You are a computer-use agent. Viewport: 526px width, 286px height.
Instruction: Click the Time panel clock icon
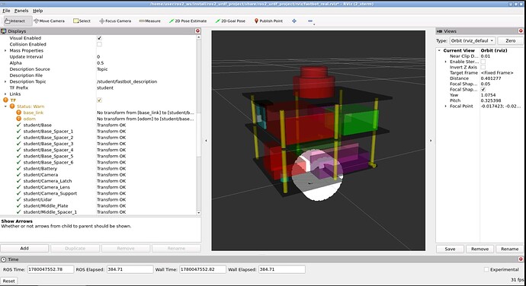tap(4, 259)
